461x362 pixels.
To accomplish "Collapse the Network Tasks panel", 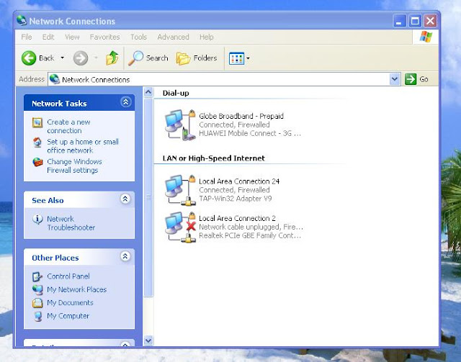I will pos(125,102).
